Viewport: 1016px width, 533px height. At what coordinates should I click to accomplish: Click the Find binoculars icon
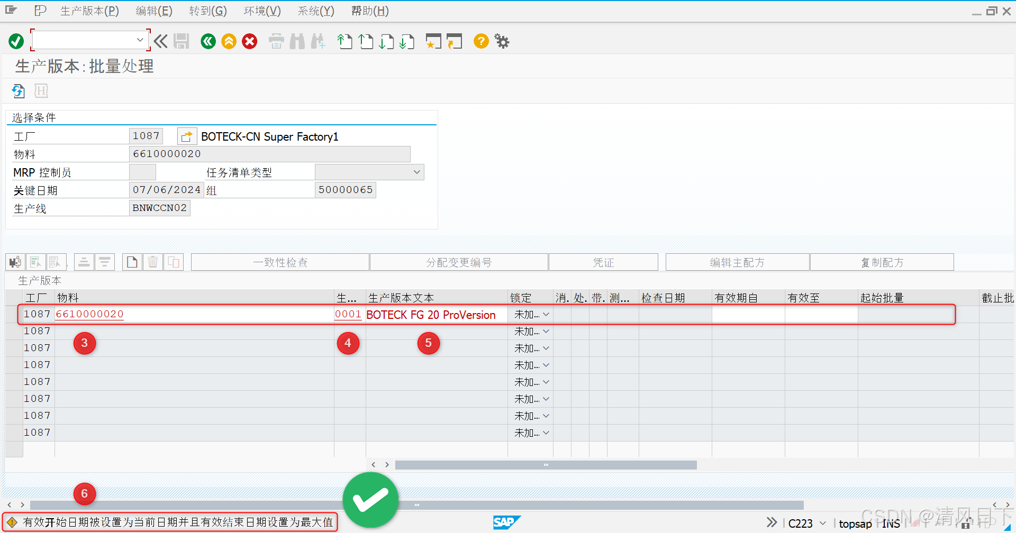point(297,41)
